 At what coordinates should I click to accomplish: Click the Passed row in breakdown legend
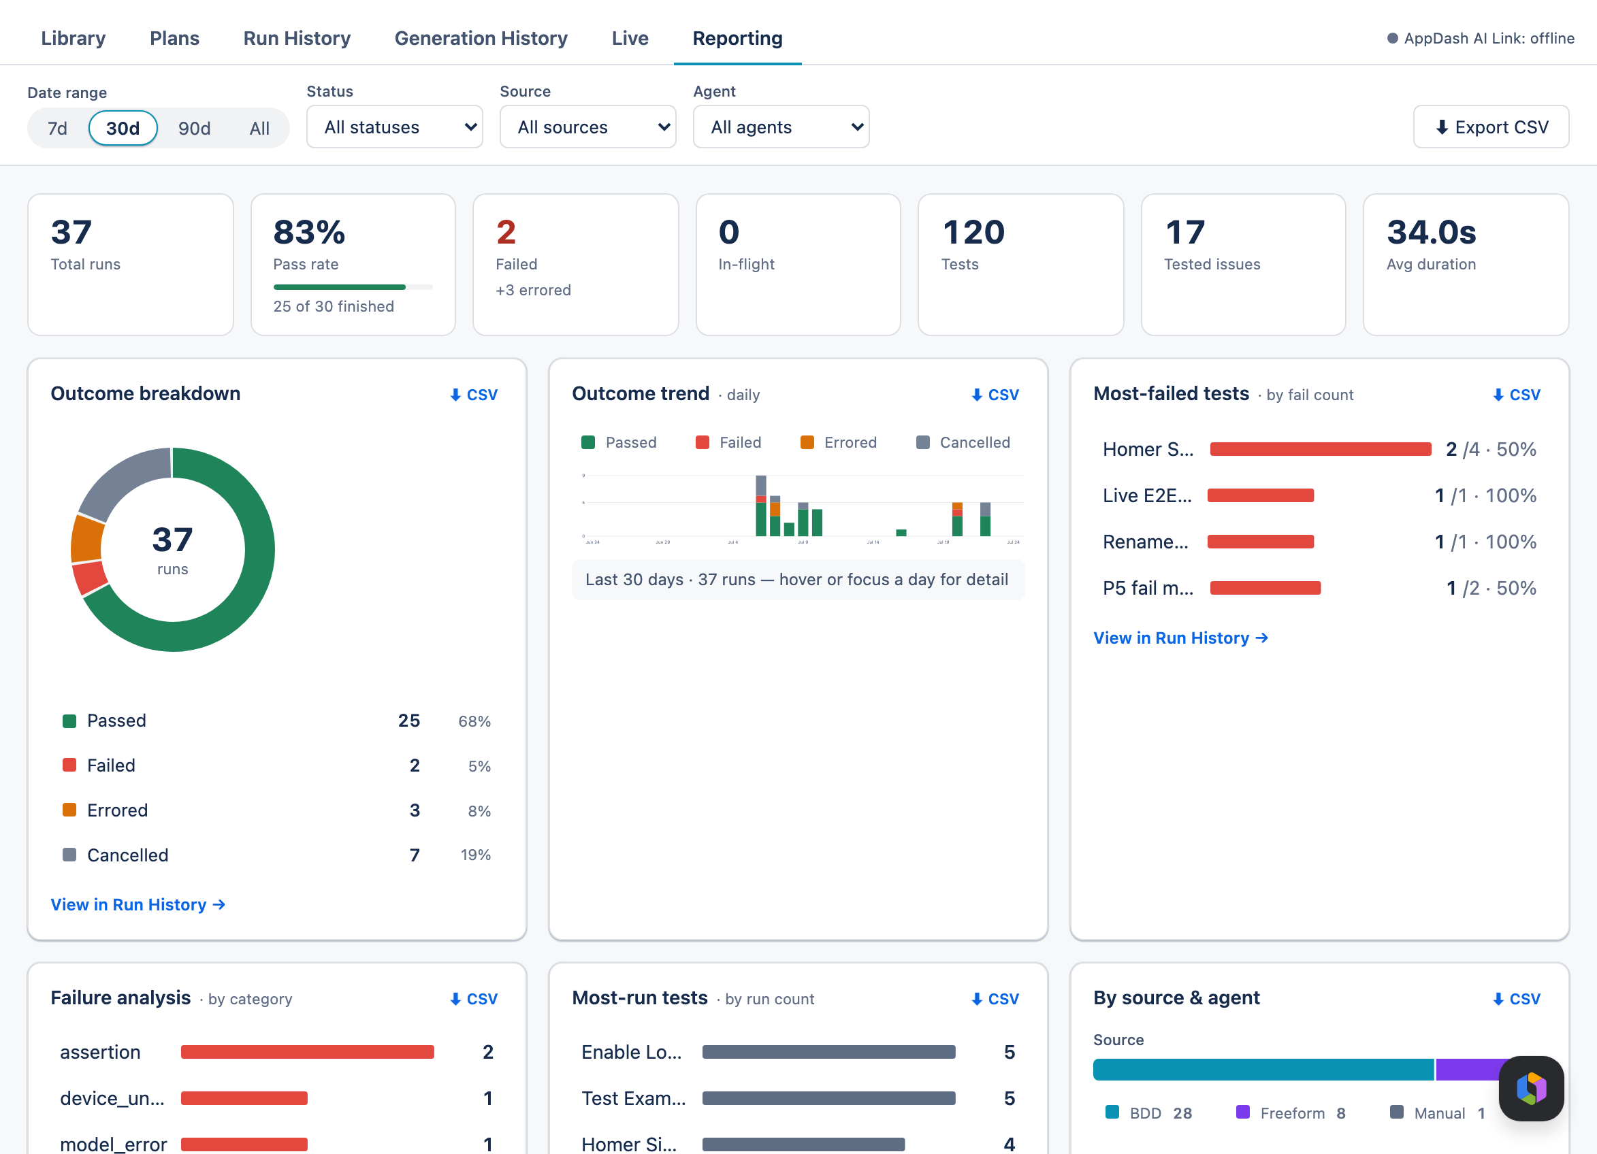277,721
